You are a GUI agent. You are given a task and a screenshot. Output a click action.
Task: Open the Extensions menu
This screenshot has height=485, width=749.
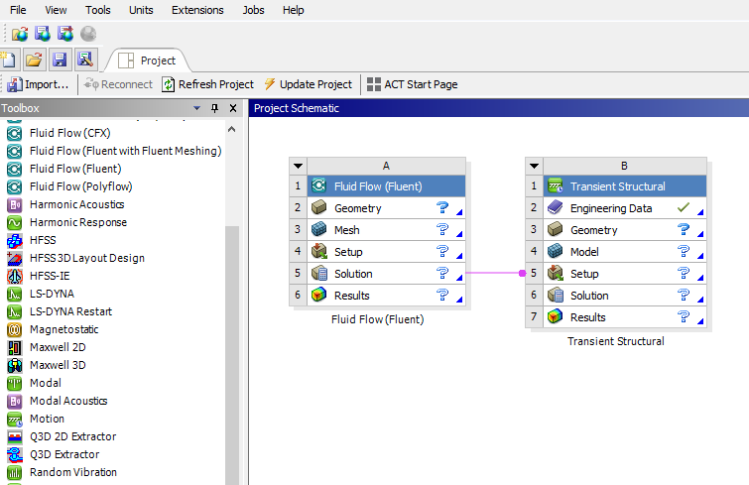tap(197, 10)
